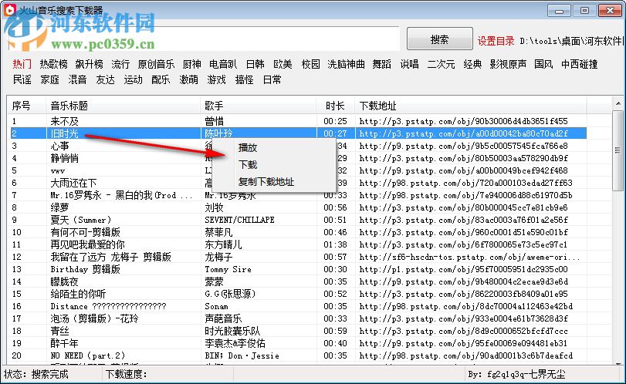Click the 搜索 search button
The width and height of the screenshot is (626, 384).
pos(439,39)
